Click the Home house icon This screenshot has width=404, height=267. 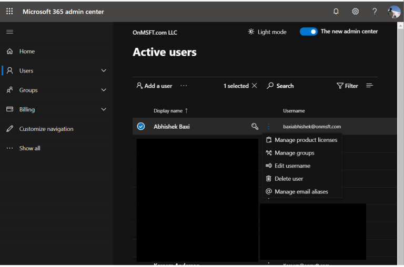coord(10,51)
